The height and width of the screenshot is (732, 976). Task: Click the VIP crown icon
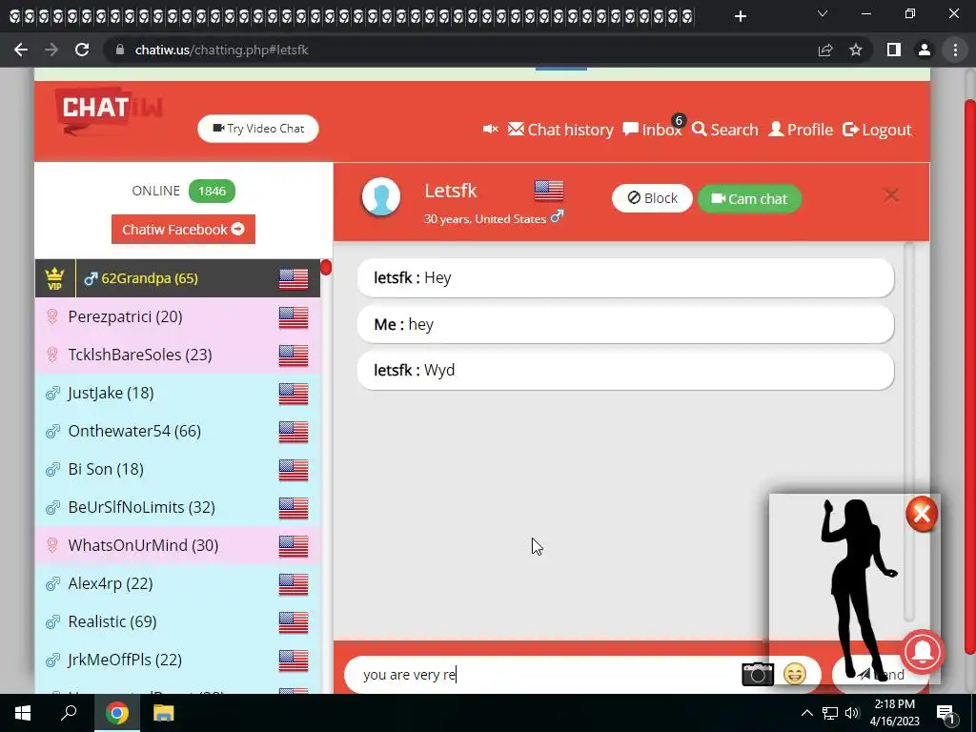[54, 278]
